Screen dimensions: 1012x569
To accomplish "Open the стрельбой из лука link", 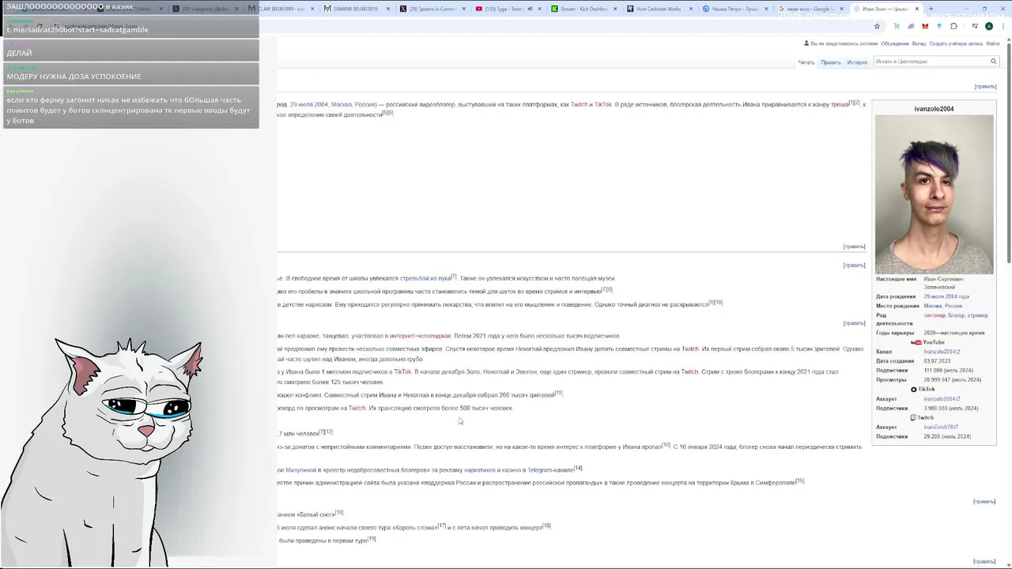I will (x=425, y=278).
